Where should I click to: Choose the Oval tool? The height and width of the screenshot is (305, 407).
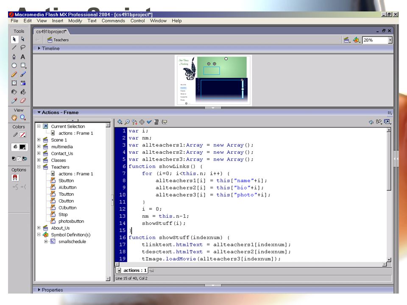14,65
